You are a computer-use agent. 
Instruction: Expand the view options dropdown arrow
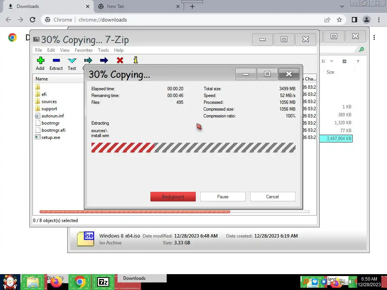click(x=332, y=61)
